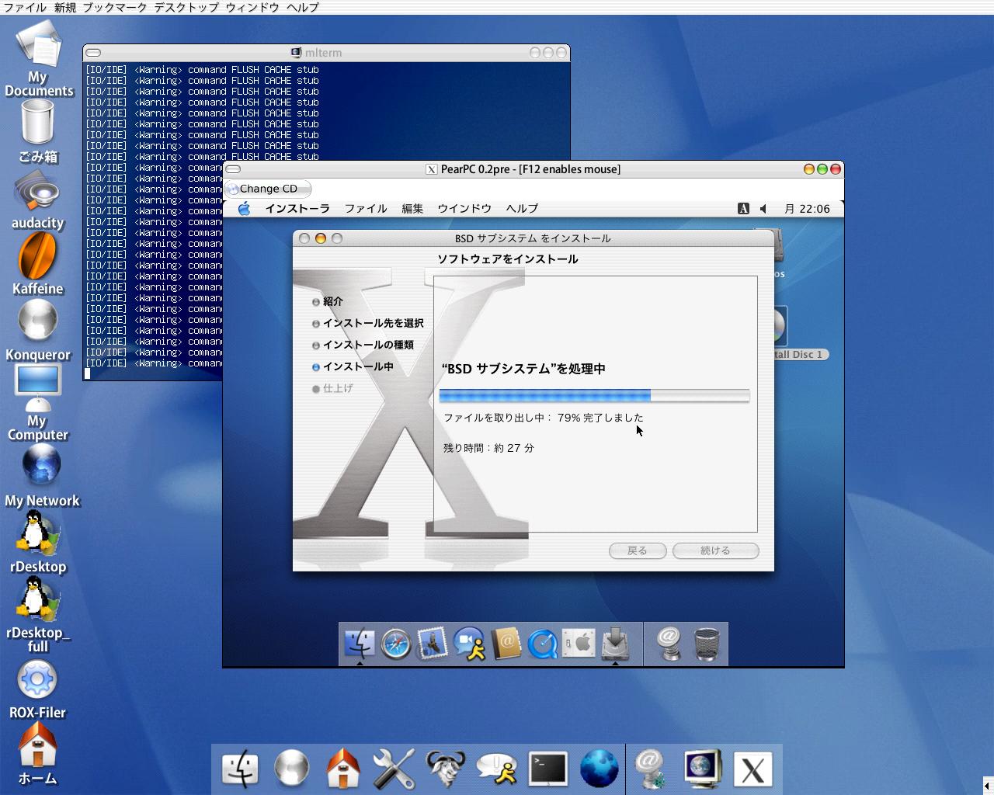
Task: Select インストール先を選択 step in sidebar
Action: coord(368,323)
